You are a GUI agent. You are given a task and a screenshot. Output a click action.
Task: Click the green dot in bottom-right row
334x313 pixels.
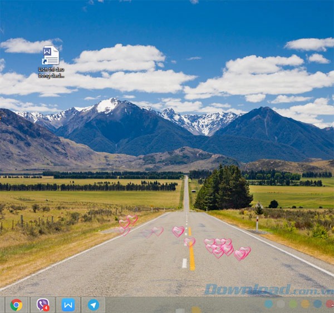[293, 304]
